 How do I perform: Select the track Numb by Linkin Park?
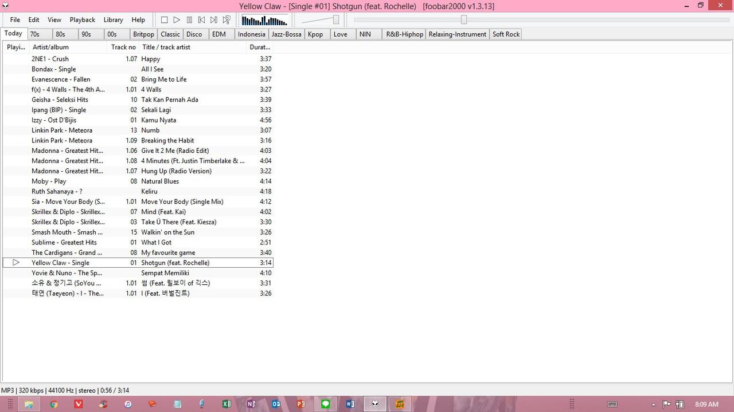pyautogui.click(x=150, y=130)
